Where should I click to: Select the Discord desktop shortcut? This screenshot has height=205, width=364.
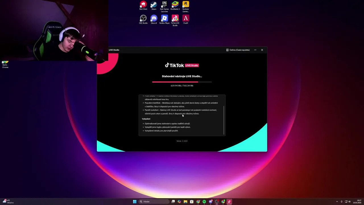[154, 20]
